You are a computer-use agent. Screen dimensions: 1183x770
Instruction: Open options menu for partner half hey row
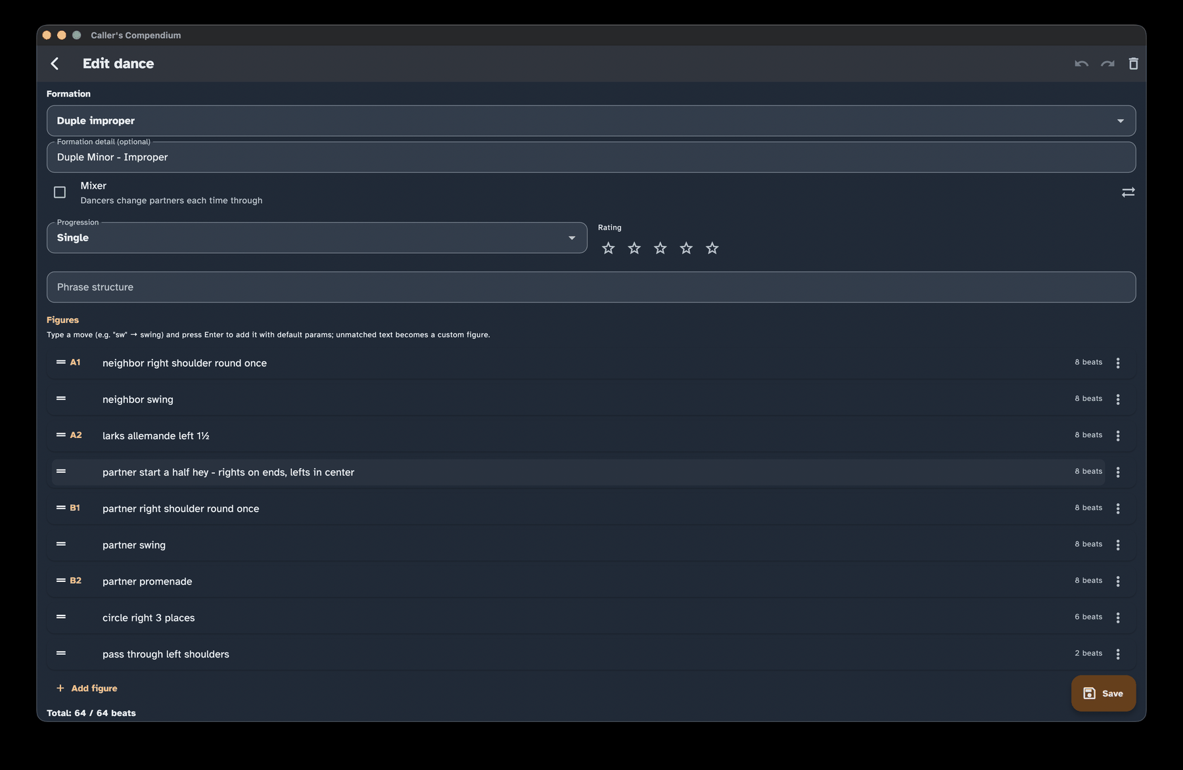click(1118, 472)
